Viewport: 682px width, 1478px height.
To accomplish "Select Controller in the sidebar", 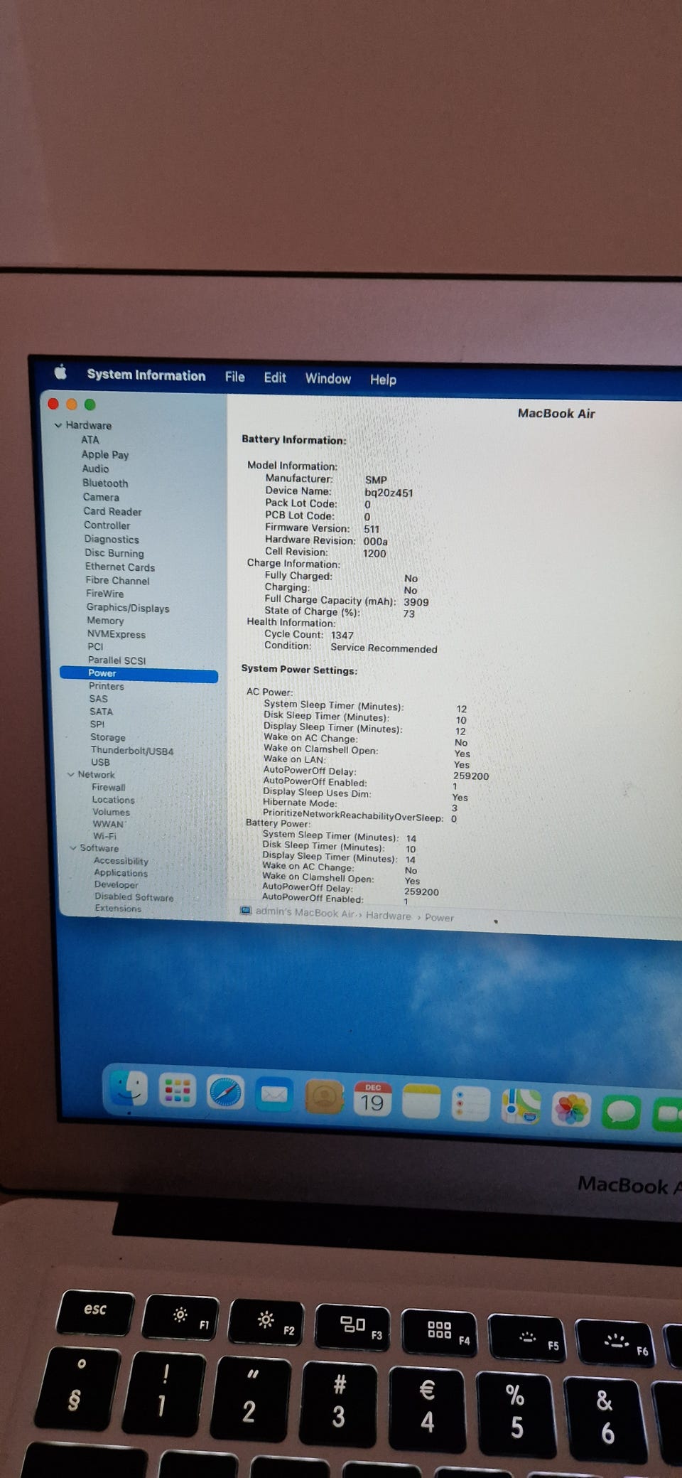I will tap(107, 525).
